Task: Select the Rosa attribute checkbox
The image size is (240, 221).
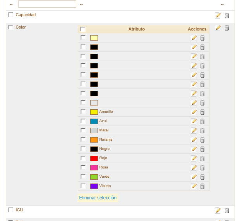Action: pos(83,167)
